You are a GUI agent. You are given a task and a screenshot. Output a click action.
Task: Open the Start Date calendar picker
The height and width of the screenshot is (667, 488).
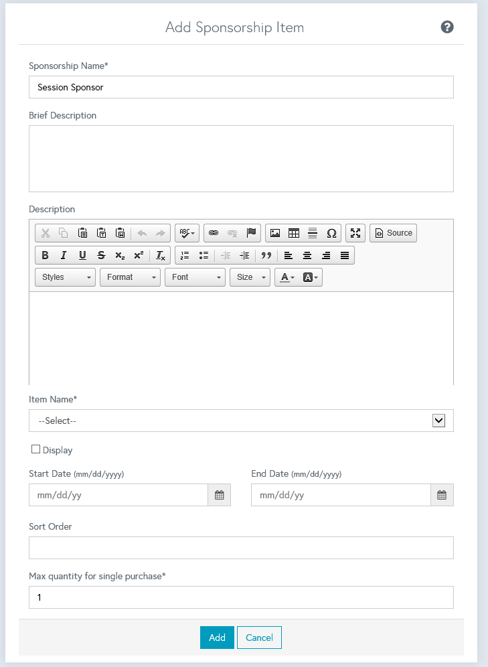click(219, 495)
